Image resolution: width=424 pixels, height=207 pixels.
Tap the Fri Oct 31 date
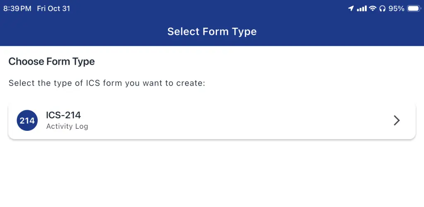[x=53, y=9]
